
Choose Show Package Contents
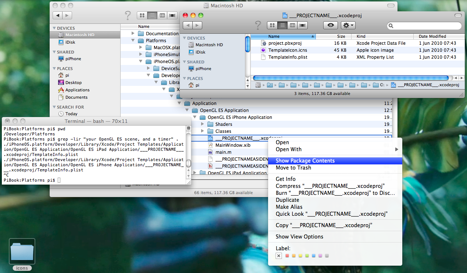pyautogui.click(x=335, y=161)
